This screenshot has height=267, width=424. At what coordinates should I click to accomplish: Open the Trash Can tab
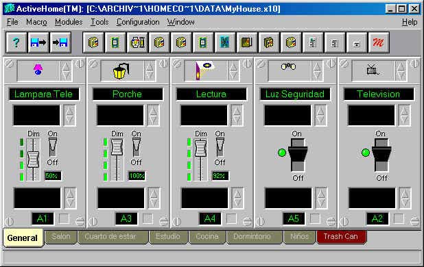pyautogui.click(x=341, y=236)
